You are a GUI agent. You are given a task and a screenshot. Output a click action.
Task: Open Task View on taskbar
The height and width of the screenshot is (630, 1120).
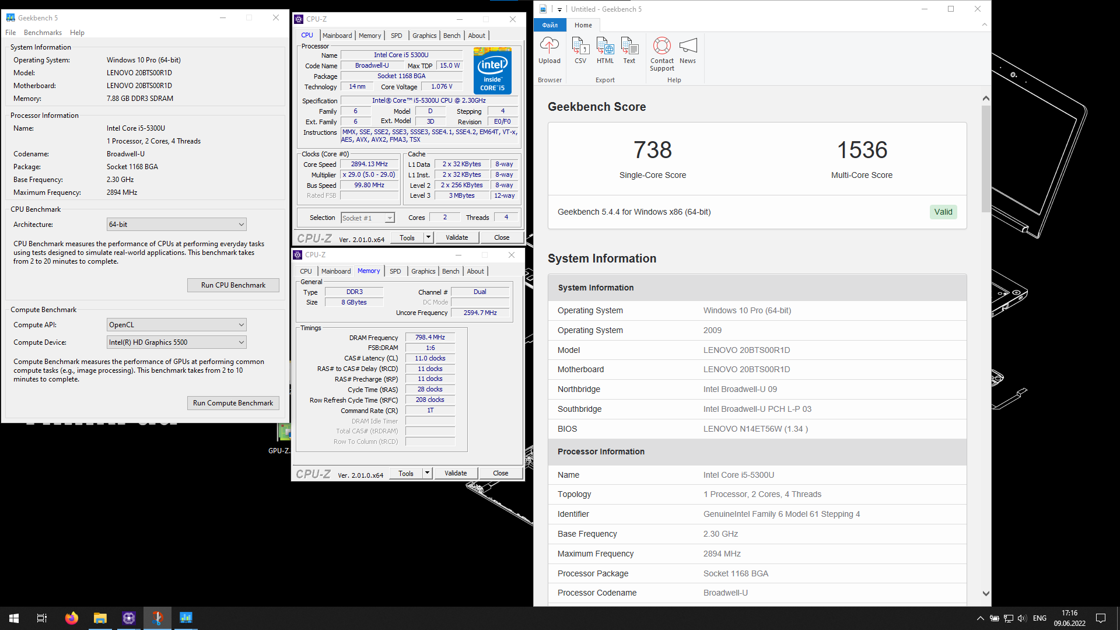click(42, 618)
